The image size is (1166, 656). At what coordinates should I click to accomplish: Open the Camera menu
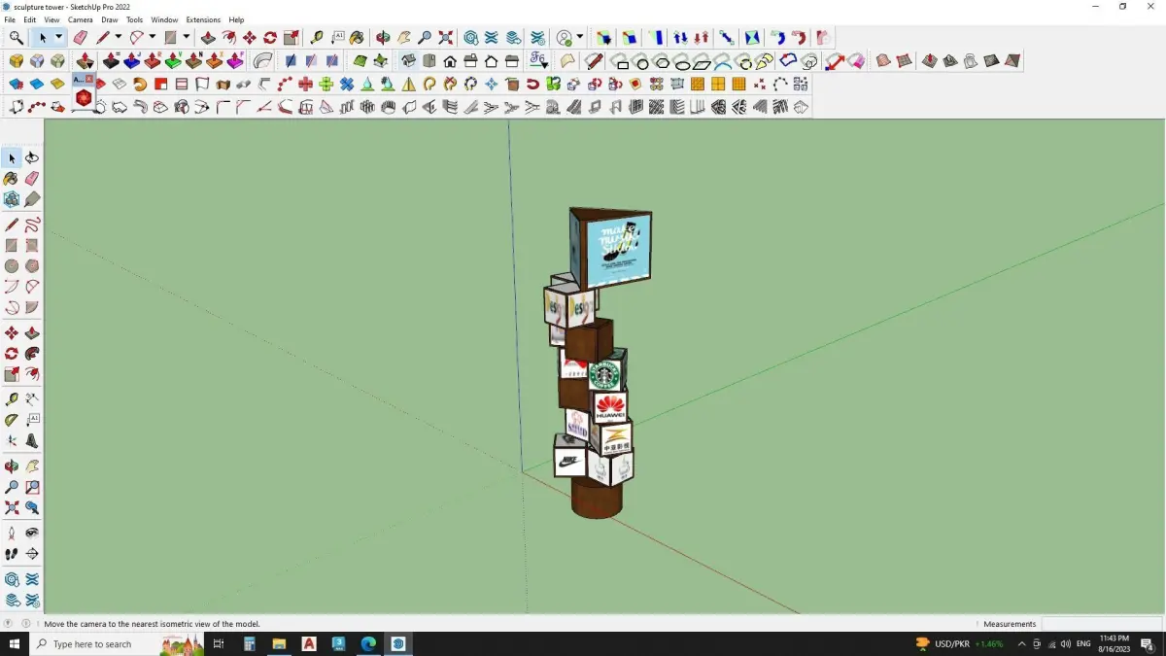[81, 19]
